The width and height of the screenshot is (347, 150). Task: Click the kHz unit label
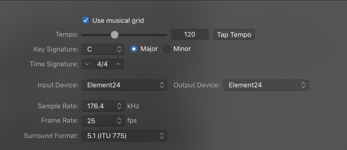coord(133,106)
